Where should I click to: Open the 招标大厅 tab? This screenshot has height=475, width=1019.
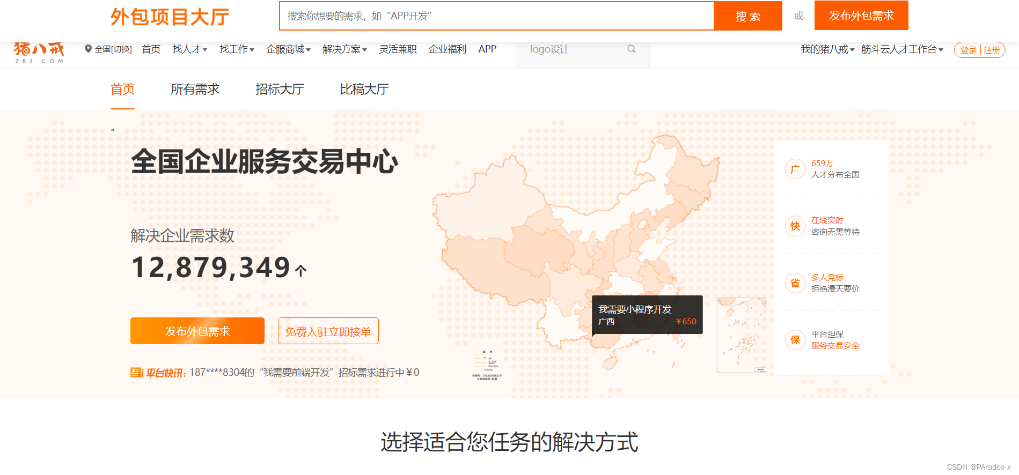pos(280,90)
